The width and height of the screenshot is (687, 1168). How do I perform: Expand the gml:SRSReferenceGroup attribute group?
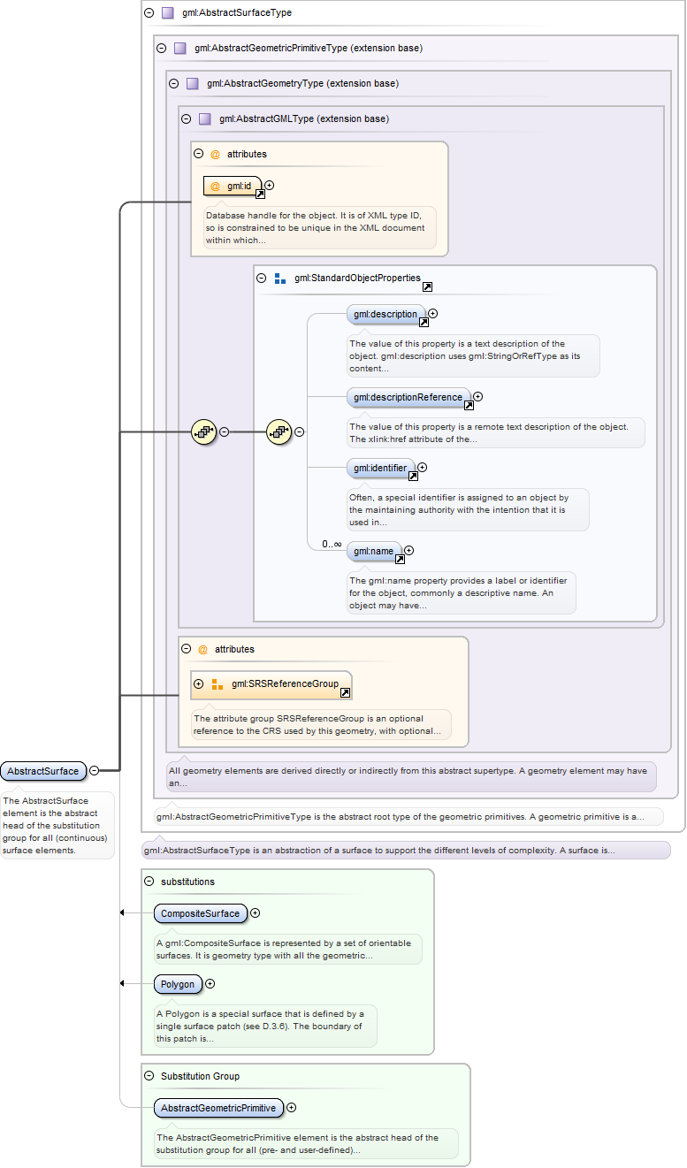coord(198,683)
